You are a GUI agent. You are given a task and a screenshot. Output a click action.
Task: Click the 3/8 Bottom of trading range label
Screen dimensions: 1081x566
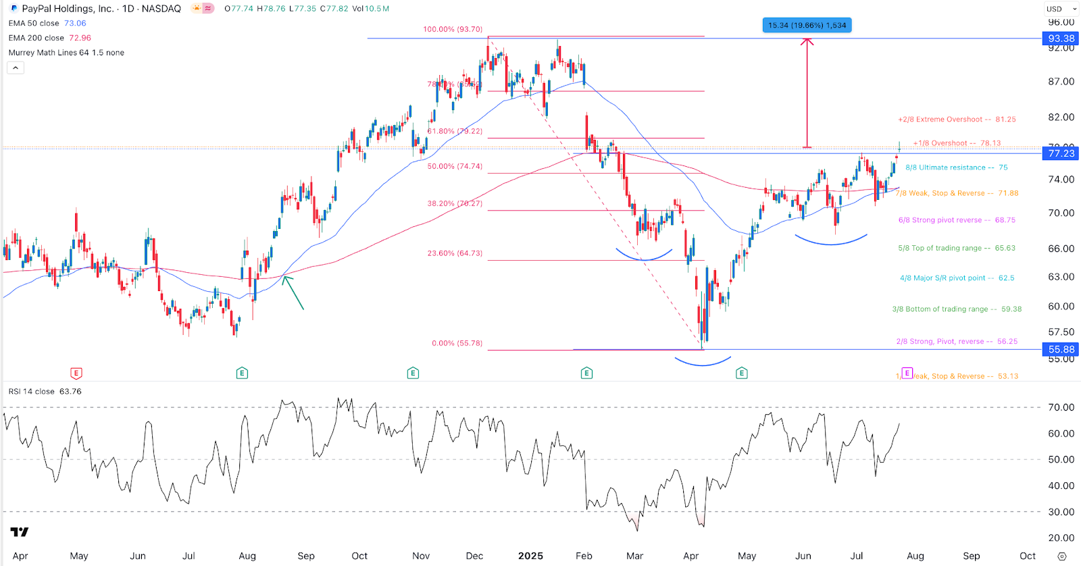(957, 309)
